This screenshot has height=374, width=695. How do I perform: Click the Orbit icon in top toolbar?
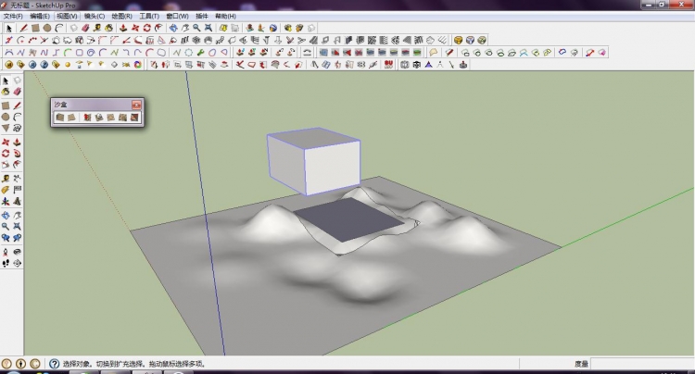173,28
